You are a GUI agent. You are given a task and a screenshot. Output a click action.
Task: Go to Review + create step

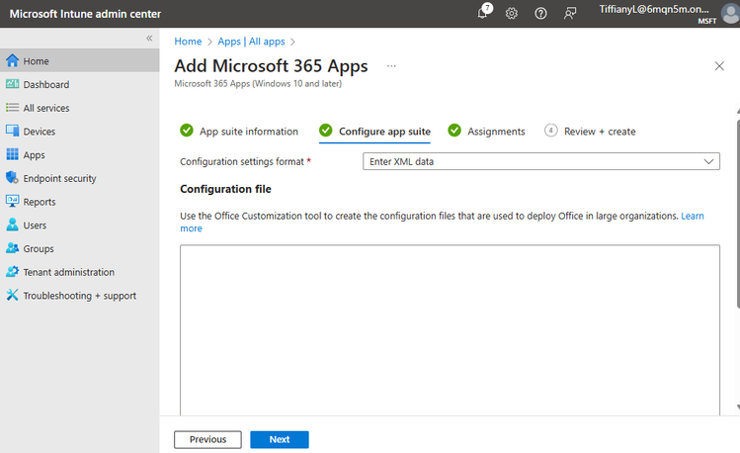590,132
